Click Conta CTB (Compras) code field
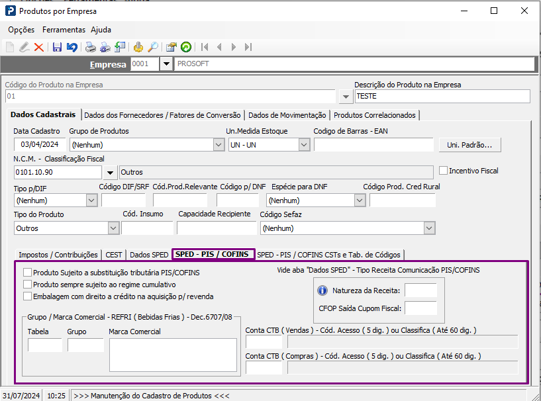Screen dimensions: 541x401 click(x=264, y=367)
